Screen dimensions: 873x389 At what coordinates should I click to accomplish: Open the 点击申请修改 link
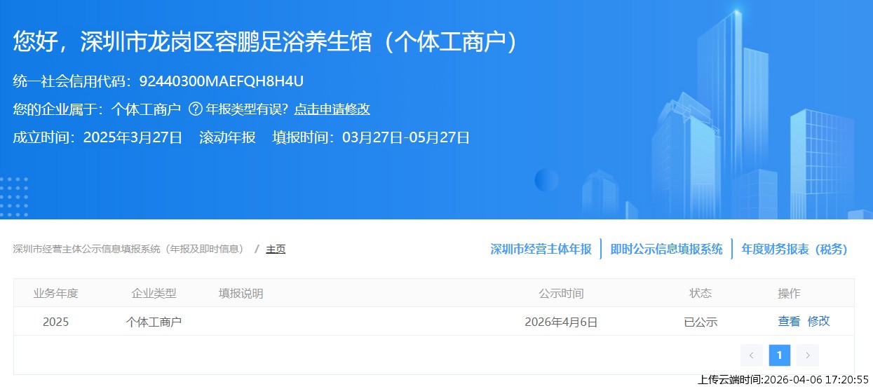point(332,109)
